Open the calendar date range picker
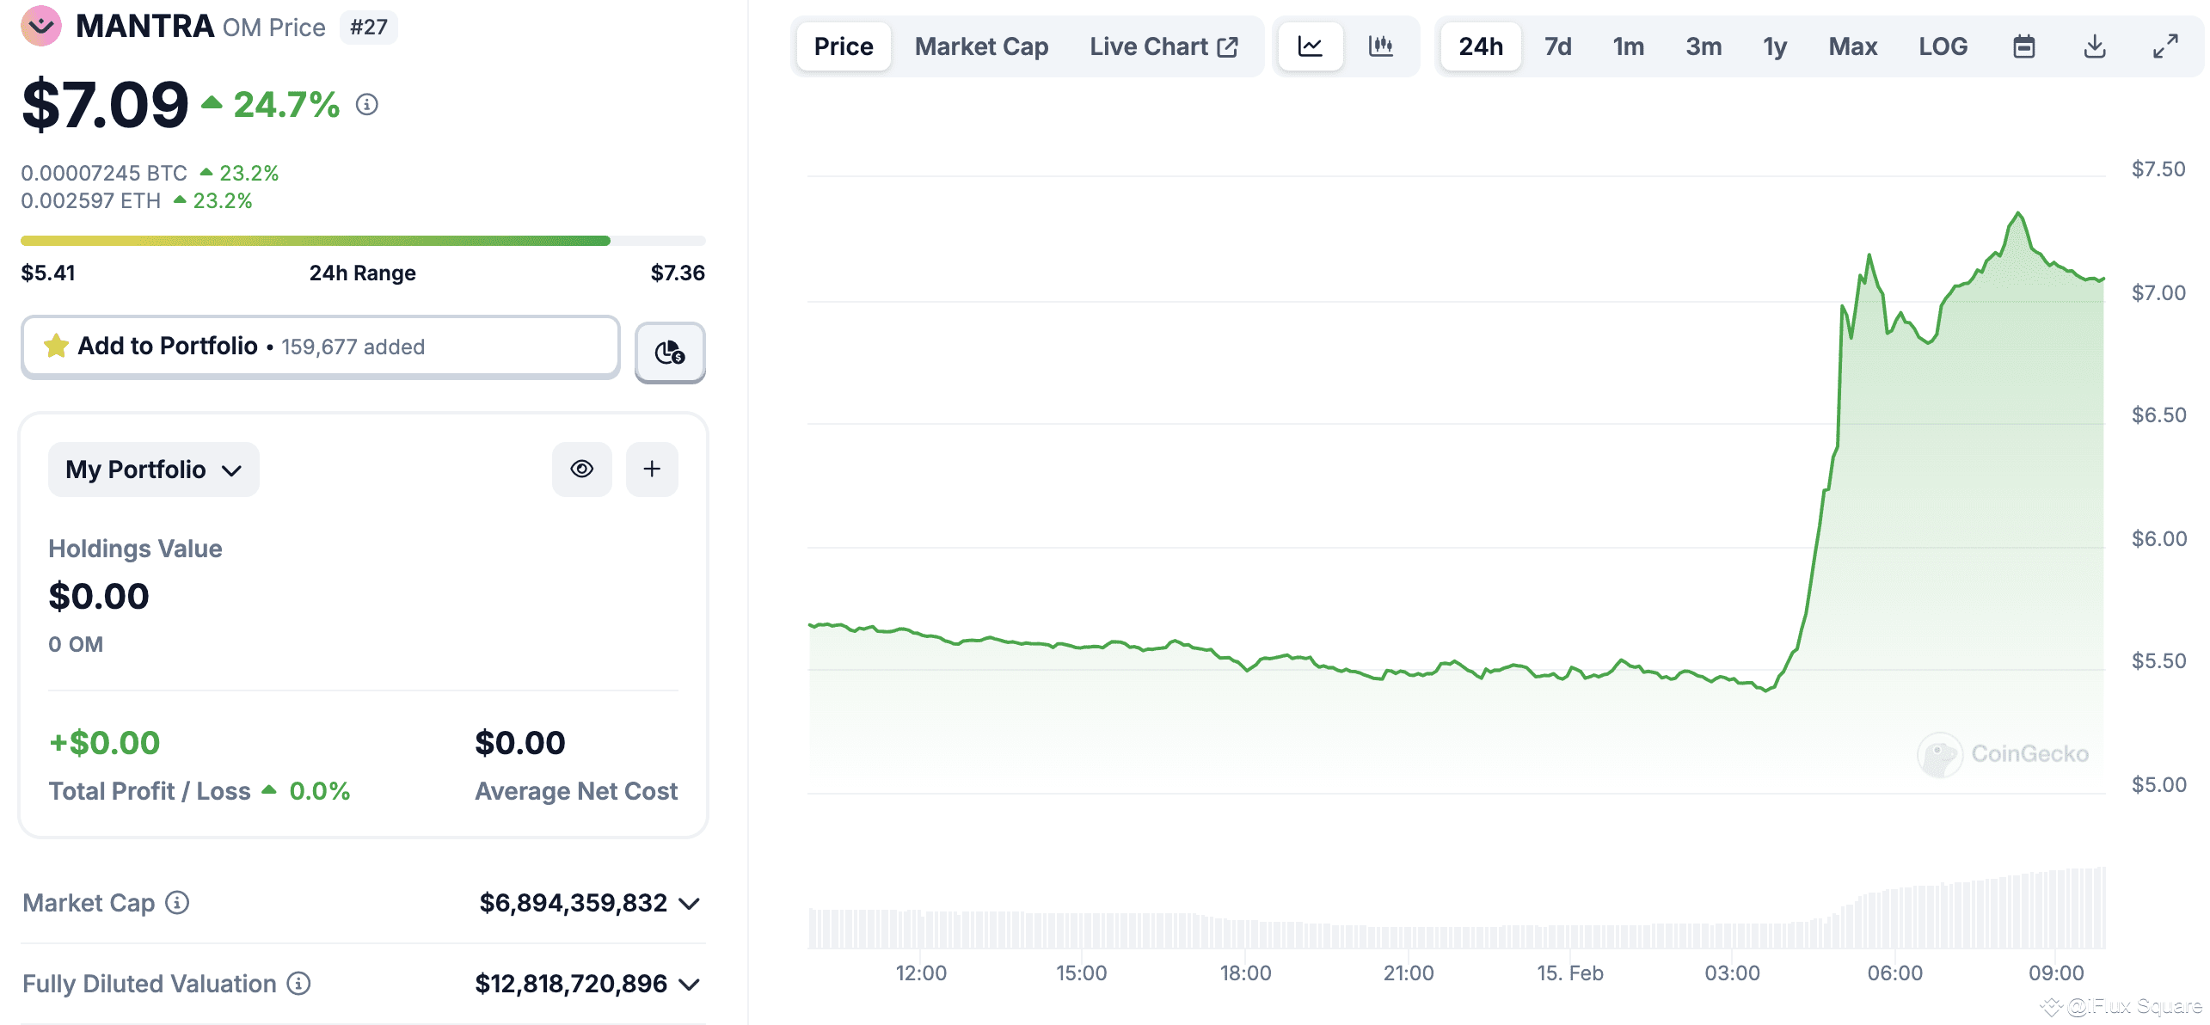This screenshot has width=2210, height=1025. point(2024,46)
